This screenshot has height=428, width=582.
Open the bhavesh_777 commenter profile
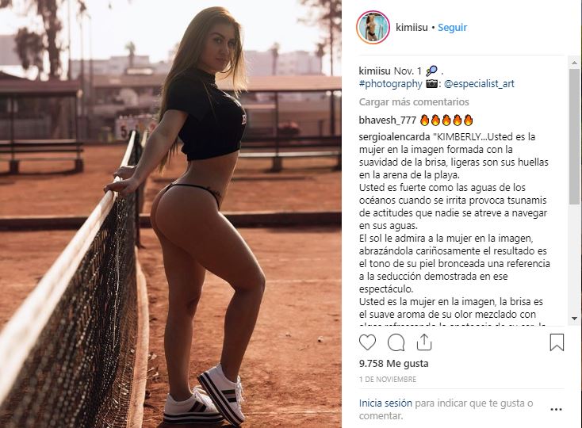[387, 120]
